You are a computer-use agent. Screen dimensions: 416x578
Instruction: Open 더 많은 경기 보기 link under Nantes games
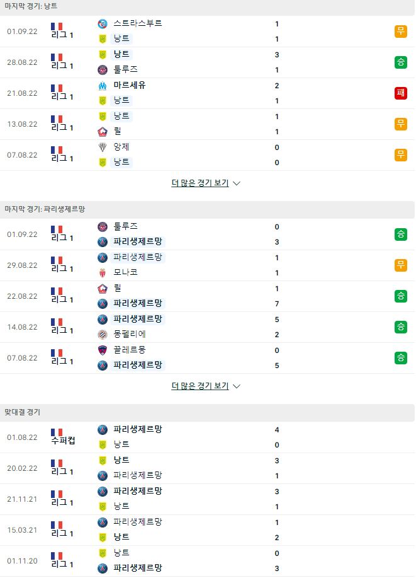point(200,183)
